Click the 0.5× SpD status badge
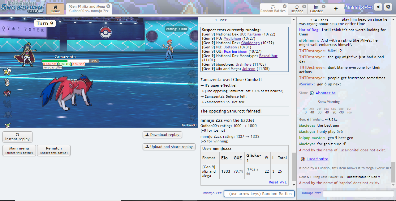Image resolution: width=396 pixels, height=201 pixels. (x=78, y=64)
